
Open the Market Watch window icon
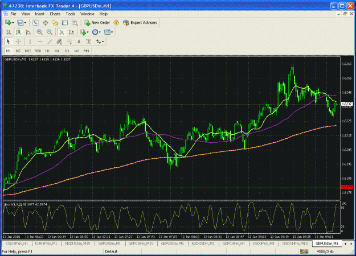tap(35, 23)
